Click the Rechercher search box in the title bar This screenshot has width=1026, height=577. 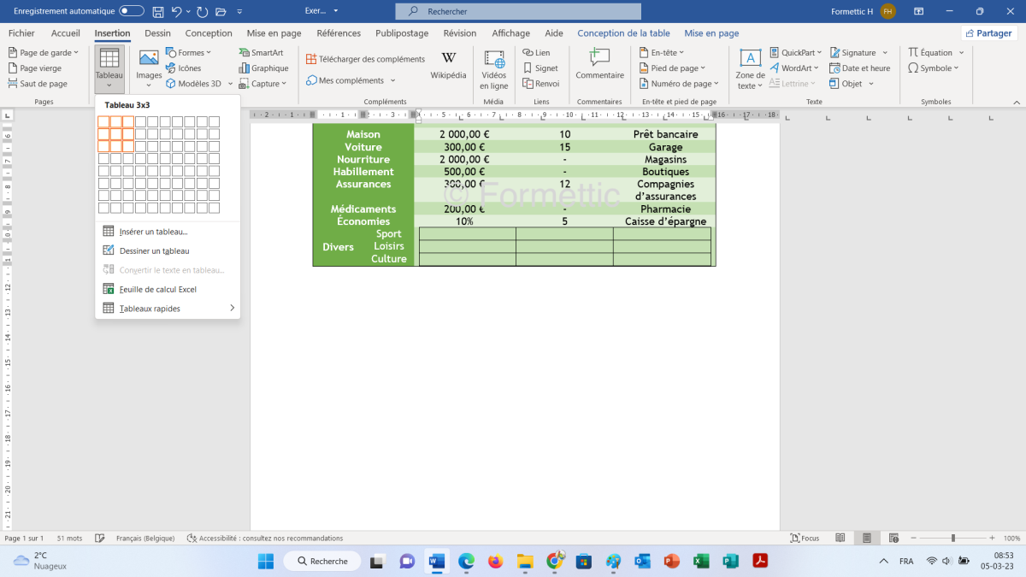(518, 11)
